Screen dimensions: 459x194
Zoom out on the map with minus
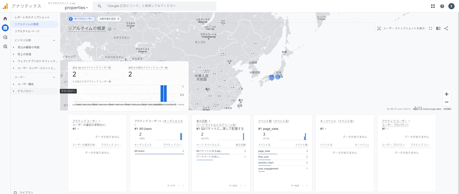446,102
